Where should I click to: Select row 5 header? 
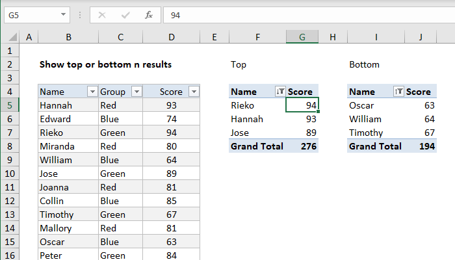(x=10, y=105)
